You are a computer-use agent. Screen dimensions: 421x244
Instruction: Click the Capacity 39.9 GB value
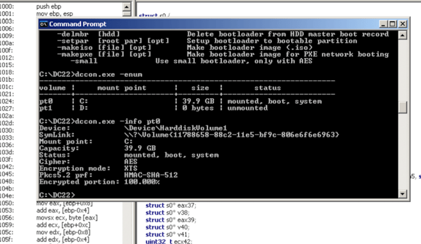(140, 148)
